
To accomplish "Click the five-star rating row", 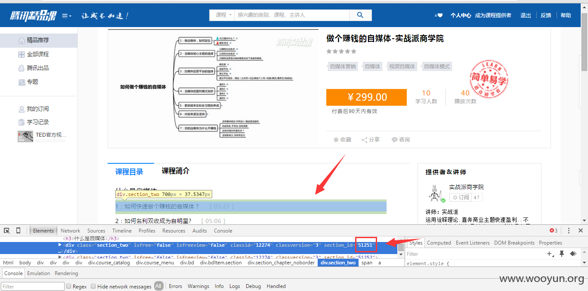I will tap(341, 52).
